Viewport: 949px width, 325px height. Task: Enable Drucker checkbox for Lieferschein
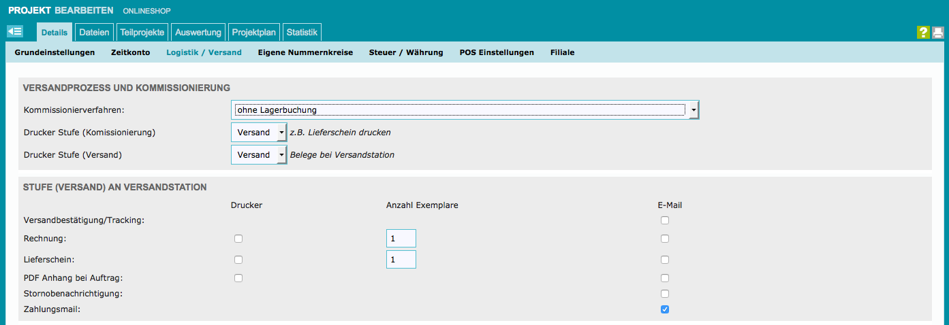[x=238, y=260]
